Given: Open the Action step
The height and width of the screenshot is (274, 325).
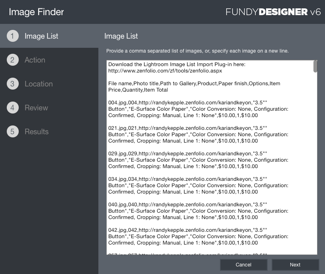Looking at the screenshot, I should pos(35,60).
